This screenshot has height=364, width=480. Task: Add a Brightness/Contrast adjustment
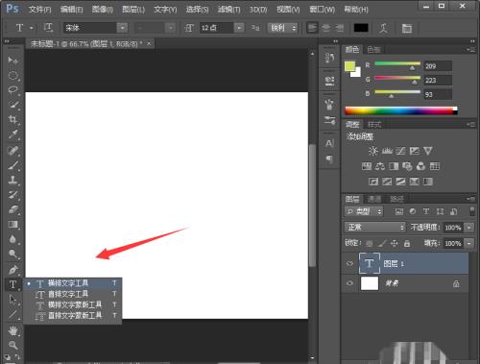372,151
